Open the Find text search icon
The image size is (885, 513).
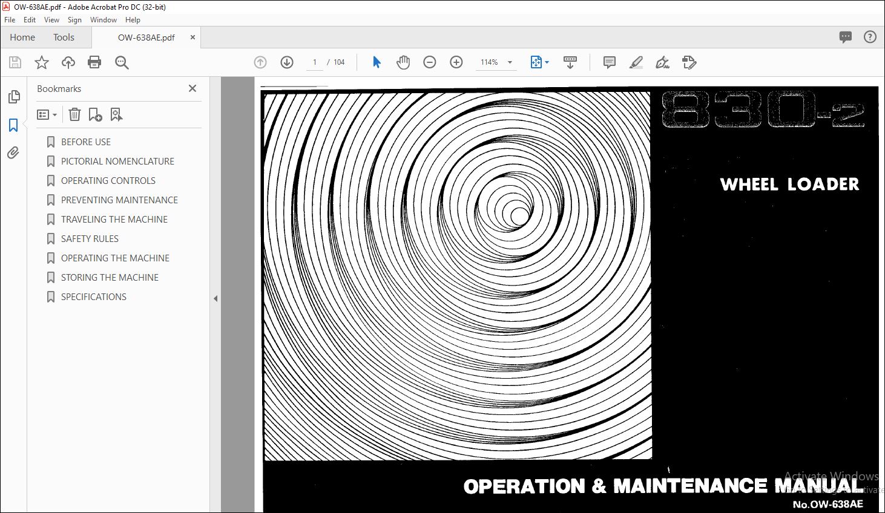pyautogui.click(x=122, y=62)
